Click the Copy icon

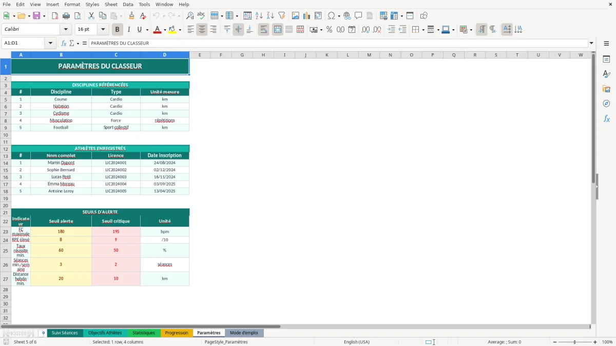(x=103, y=16)
